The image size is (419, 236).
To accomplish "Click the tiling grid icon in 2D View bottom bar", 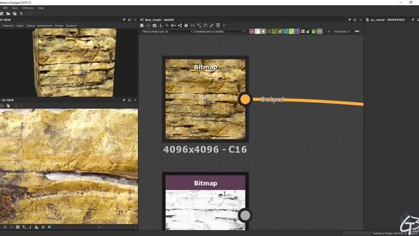I will 18,227.
